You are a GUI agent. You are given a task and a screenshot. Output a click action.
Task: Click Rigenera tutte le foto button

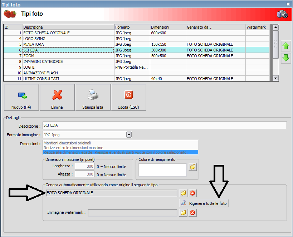(x=204, y=203)
